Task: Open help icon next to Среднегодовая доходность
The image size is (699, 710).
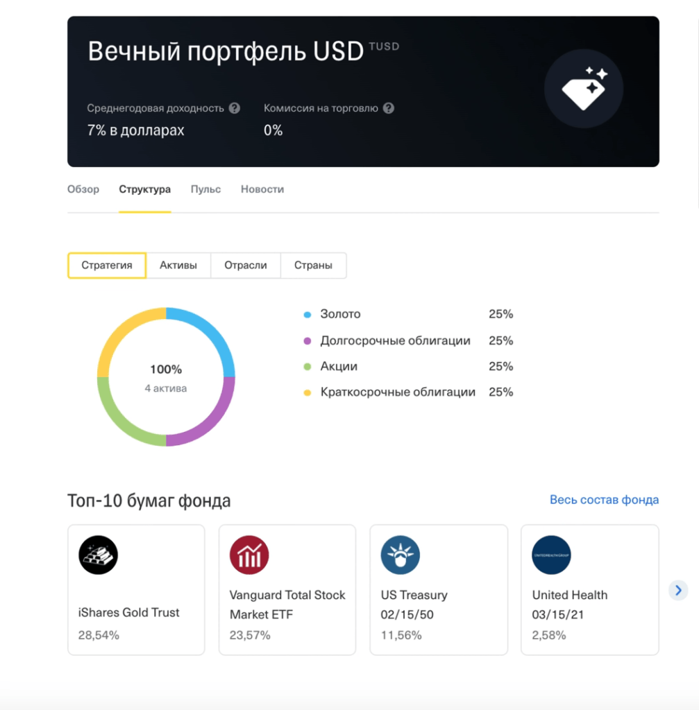Action: click(x=234, y=108)
